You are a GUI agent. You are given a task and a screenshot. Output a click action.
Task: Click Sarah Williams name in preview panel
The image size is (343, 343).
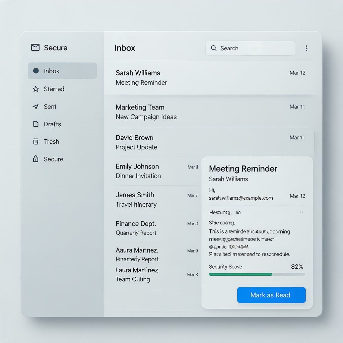(x=228, y=179)
